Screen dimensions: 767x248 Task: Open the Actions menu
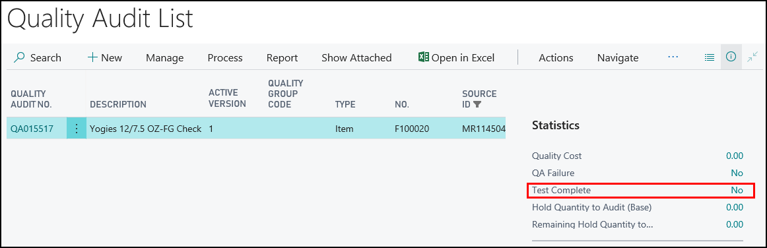[x=556, y=58]
